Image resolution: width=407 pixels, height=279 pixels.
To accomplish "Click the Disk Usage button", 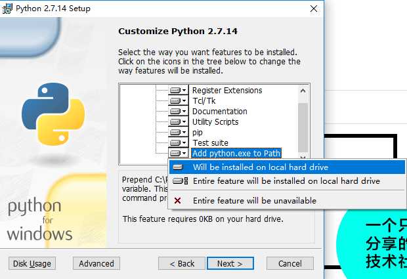I will click(32, 264).
